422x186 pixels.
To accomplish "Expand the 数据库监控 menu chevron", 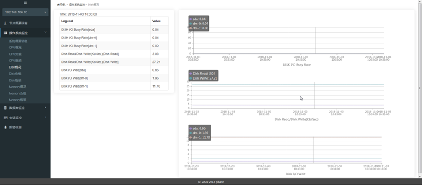I will pos(46,108).
